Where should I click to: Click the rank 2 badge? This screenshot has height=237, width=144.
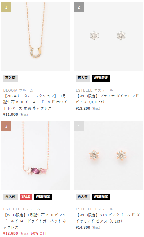pyautogui.click(x=79, y=7)
